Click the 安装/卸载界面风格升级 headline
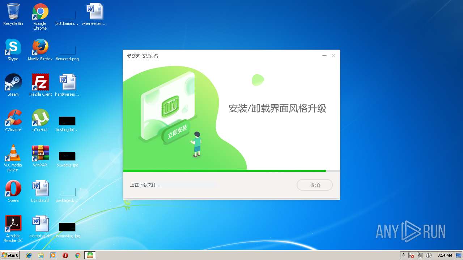The height and width of the screenshot is (260, 463). [x=277, y=108]
